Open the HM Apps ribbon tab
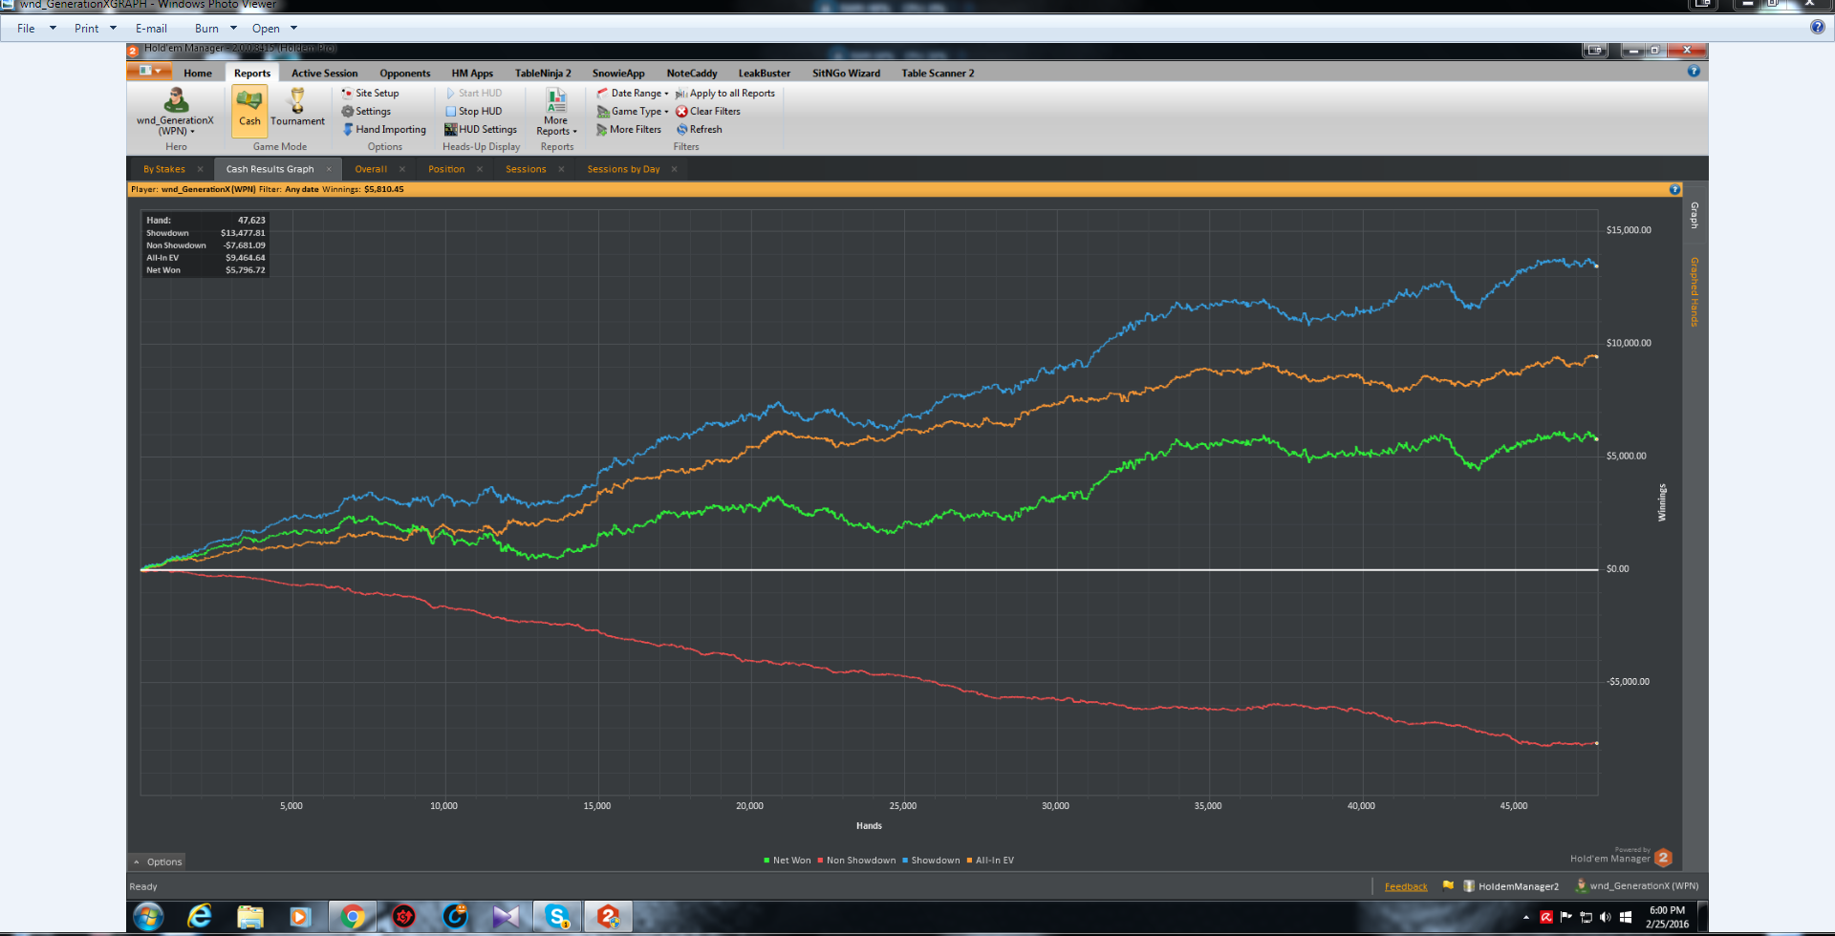 (x=472, y=73)
